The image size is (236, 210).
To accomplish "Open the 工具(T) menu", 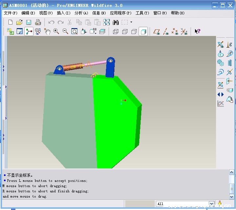I will pos(142,13).
